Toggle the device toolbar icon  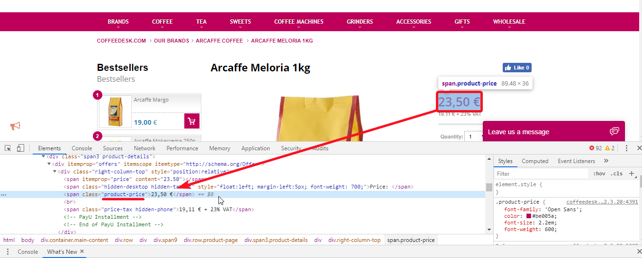(x=20, y=148)
